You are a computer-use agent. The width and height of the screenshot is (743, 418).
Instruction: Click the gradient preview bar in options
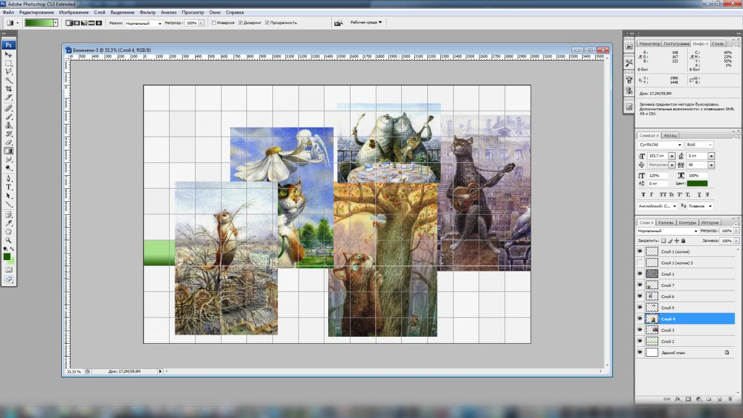tap(38, 23)
